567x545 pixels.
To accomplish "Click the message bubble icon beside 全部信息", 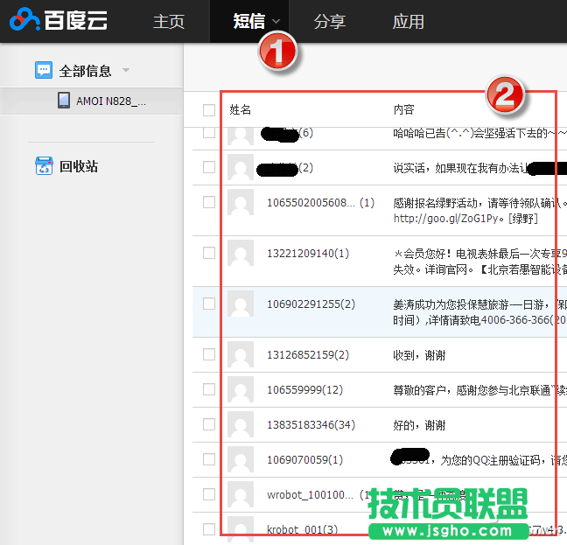I will click(x=43, y=70).
